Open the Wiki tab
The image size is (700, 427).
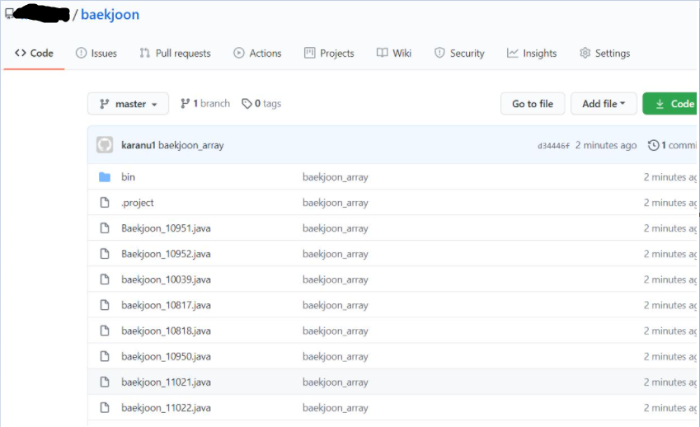394,53
